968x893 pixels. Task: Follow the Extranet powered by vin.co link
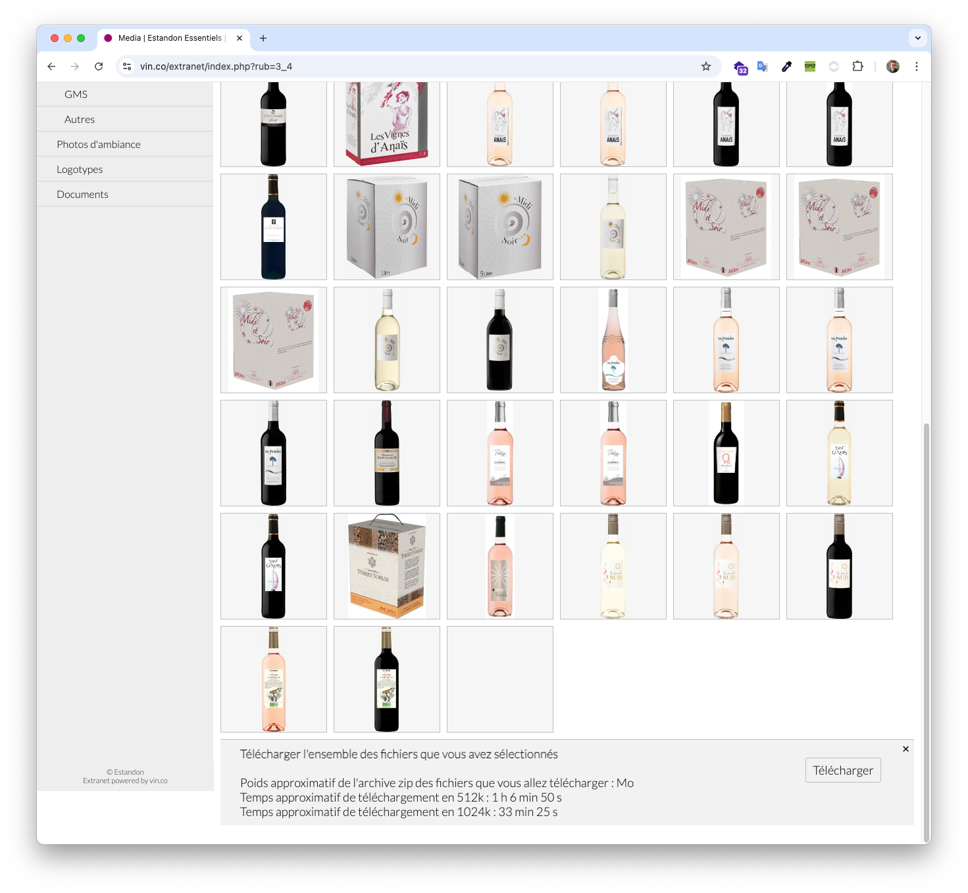click(x=125, y=781)
